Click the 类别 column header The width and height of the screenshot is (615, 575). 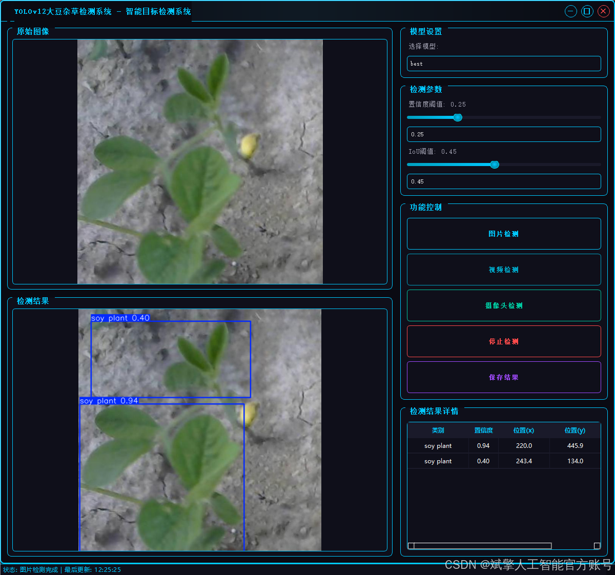pyautogui.click(x=438, y=430)
